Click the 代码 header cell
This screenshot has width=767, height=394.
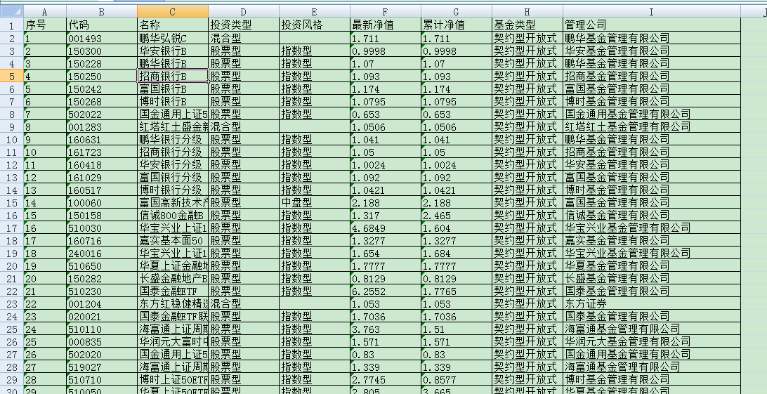point(102,25)
